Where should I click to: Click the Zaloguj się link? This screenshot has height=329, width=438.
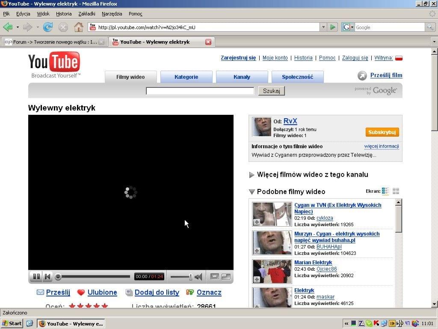(x=355, y=58)
